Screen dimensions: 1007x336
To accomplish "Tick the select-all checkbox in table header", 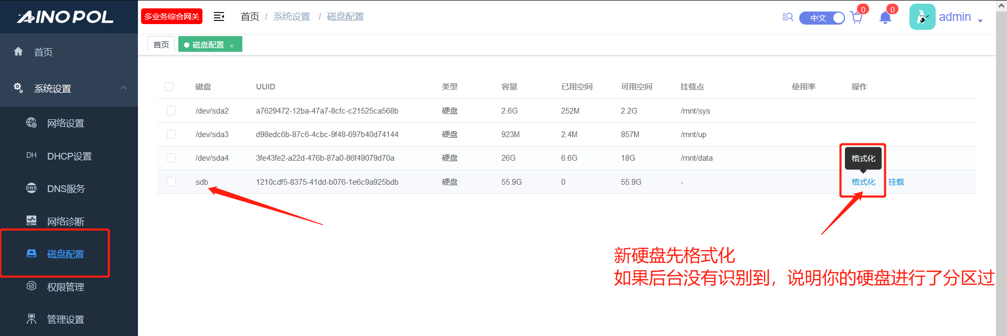I will pyautogui.click(x=168, y=86).
